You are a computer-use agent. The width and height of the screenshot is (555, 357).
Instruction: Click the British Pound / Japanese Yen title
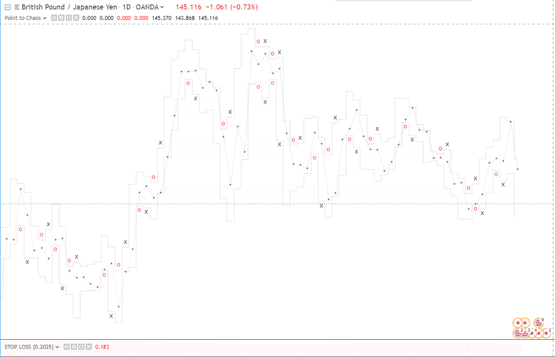tap(69, 7)
